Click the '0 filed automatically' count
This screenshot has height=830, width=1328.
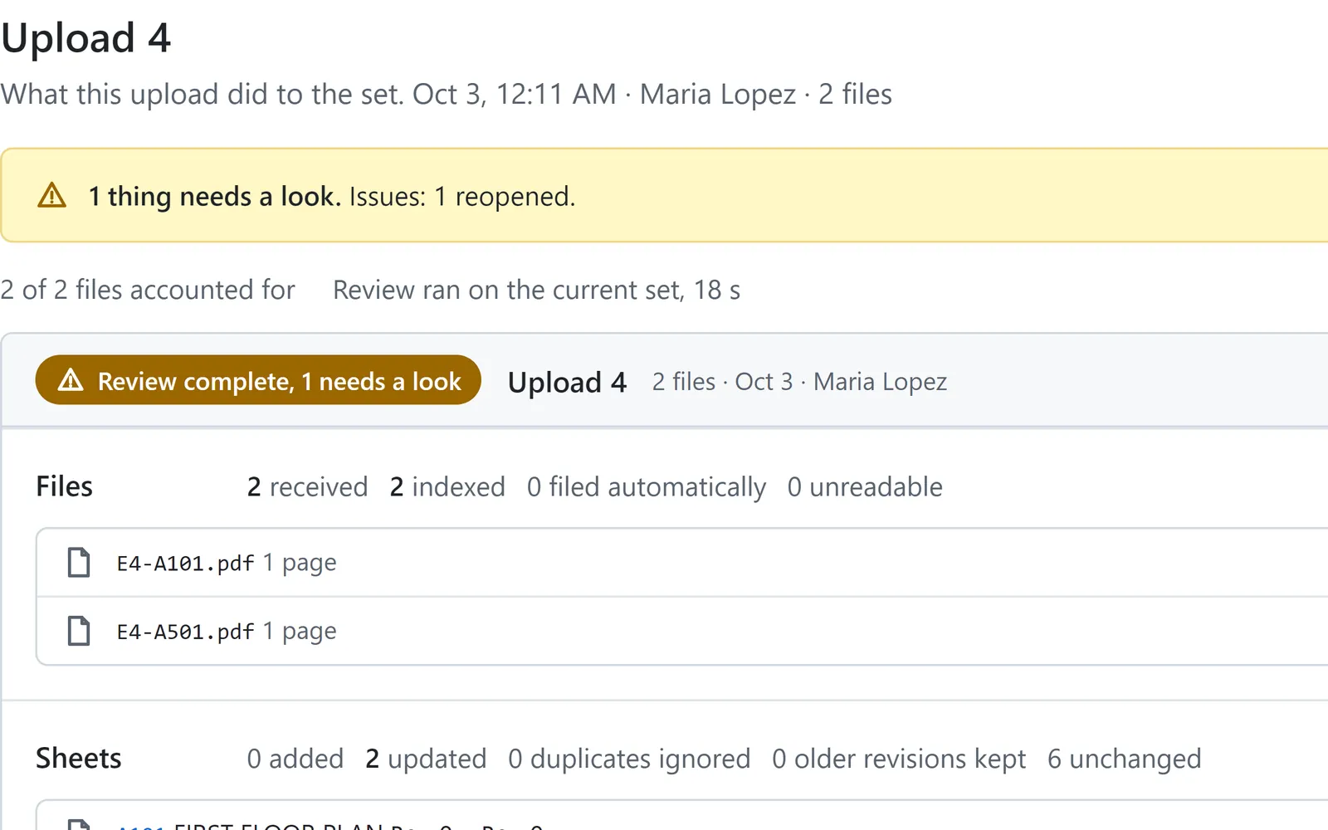point(647,487)
